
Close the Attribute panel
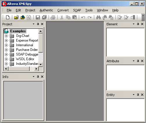[x=142, y=61]
